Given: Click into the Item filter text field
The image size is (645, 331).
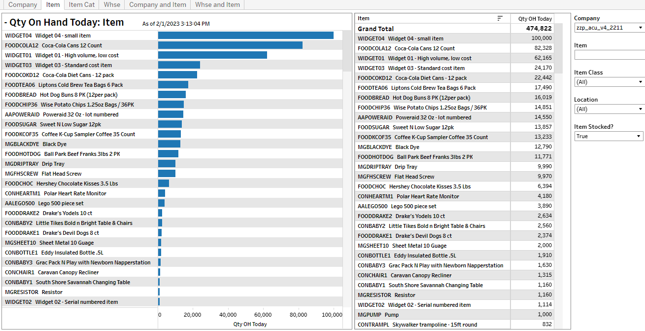Looking at the screenshot, I should click(x=609, y=55).
